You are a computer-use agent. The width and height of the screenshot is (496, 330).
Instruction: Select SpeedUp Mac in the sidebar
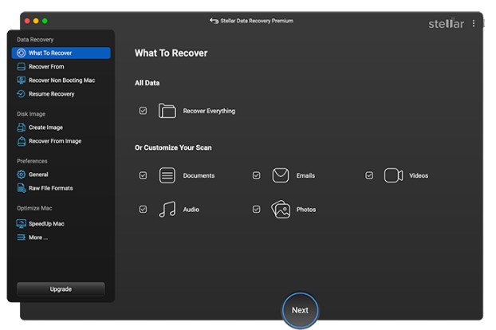[x=46, y=224]
